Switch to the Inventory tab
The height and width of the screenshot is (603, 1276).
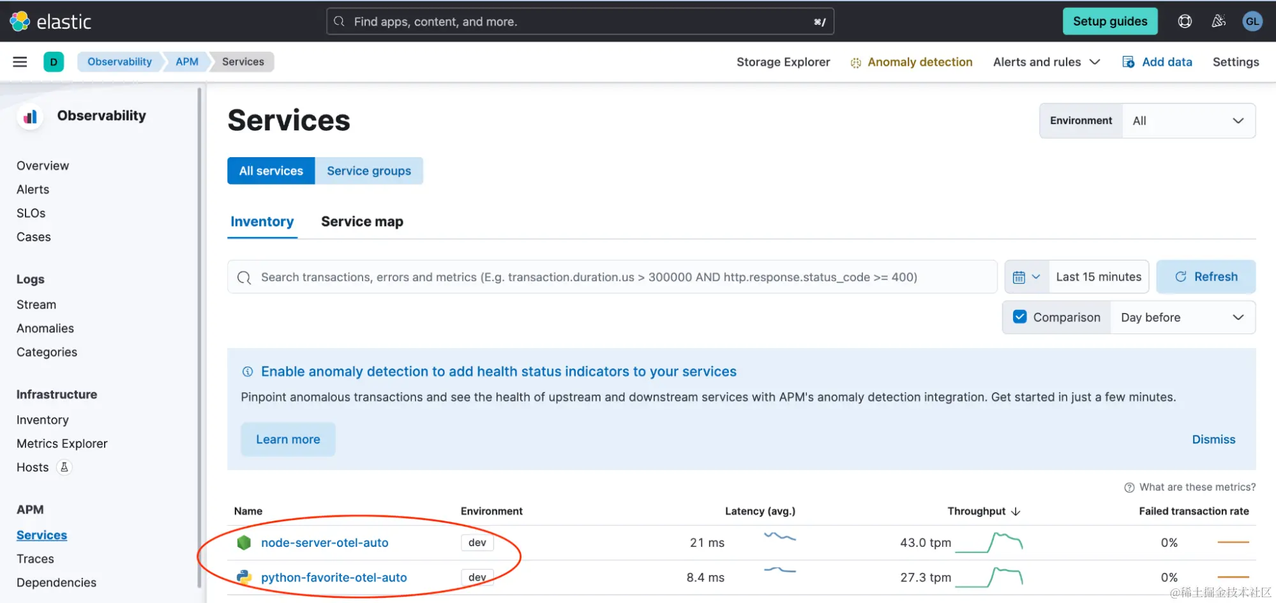(262, 222)
